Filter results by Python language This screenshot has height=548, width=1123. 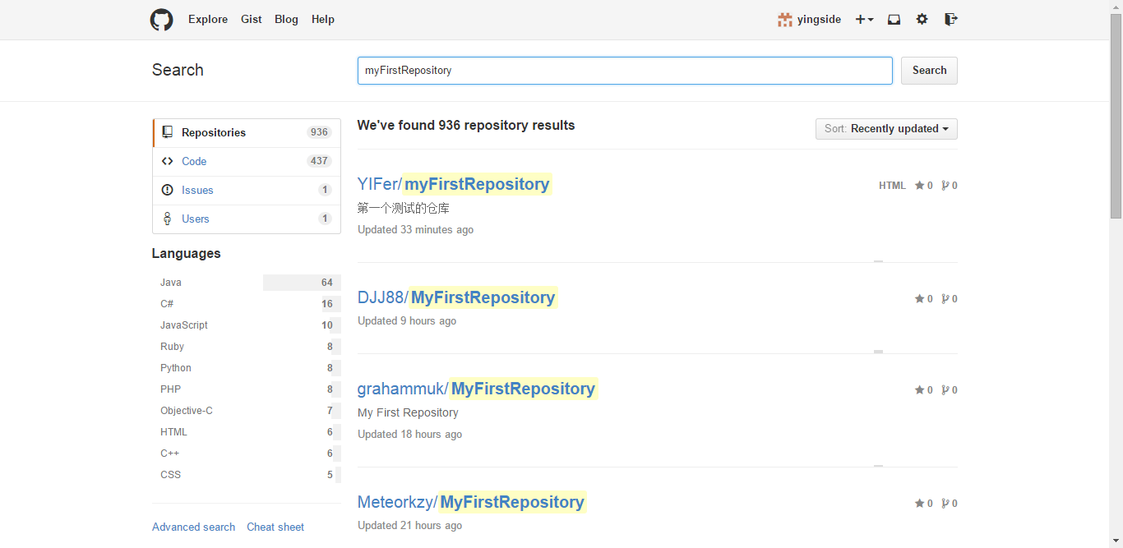click(247, 368)
